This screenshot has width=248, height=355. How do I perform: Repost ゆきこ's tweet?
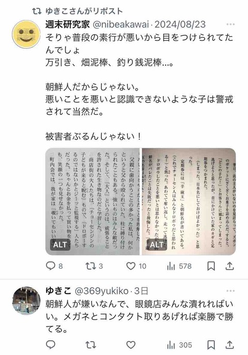point(90,345)
